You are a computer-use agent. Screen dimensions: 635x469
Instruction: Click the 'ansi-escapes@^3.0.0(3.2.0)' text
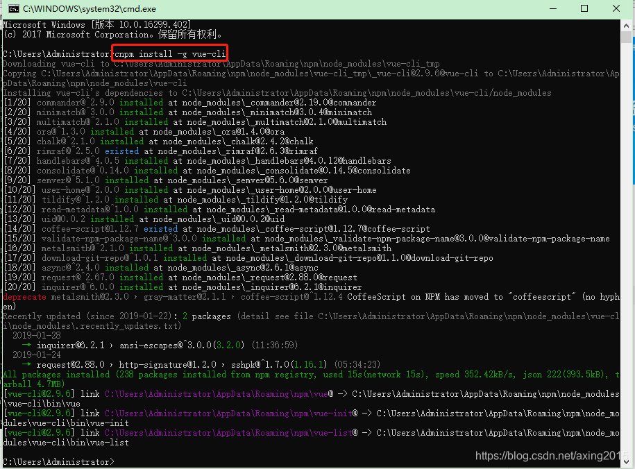pyautogui.click(x=183, y=346)
